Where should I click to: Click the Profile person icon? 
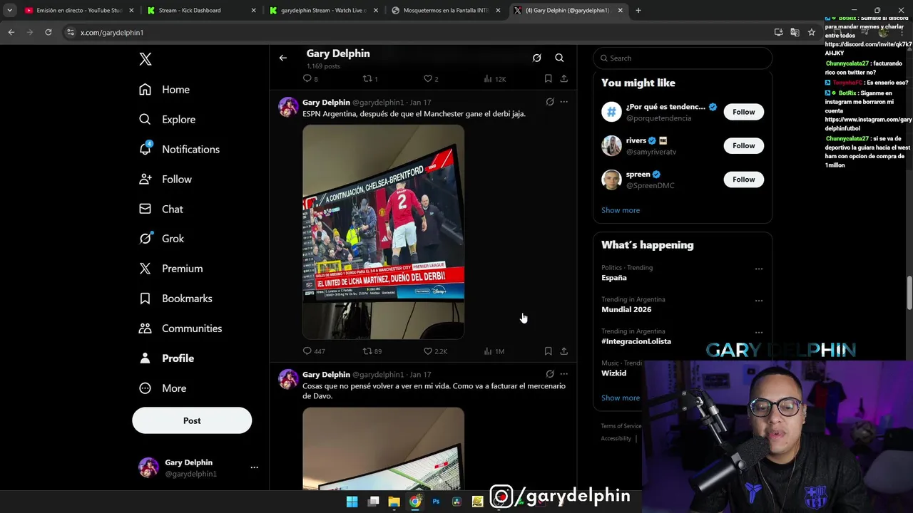[x=146, y=358]
